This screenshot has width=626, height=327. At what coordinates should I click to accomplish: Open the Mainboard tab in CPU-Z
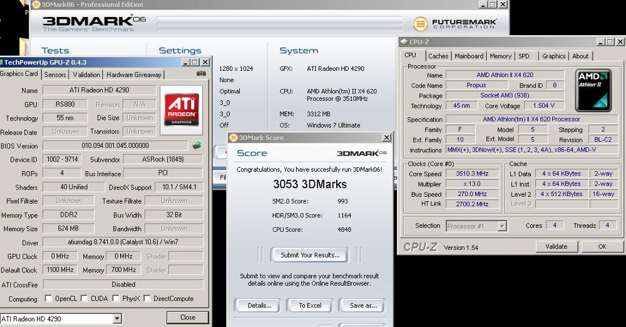[469, 56]
